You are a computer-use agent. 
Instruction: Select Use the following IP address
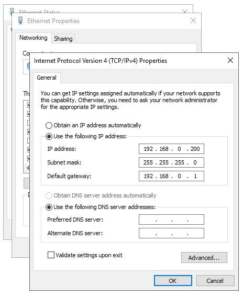[x=49, y=136]
